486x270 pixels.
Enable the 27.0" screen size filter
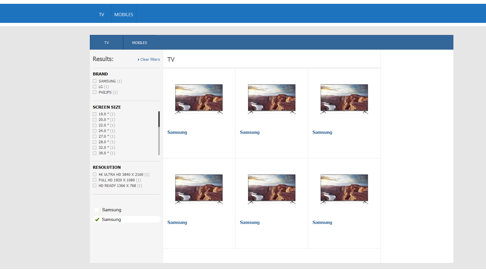point(95,136)
